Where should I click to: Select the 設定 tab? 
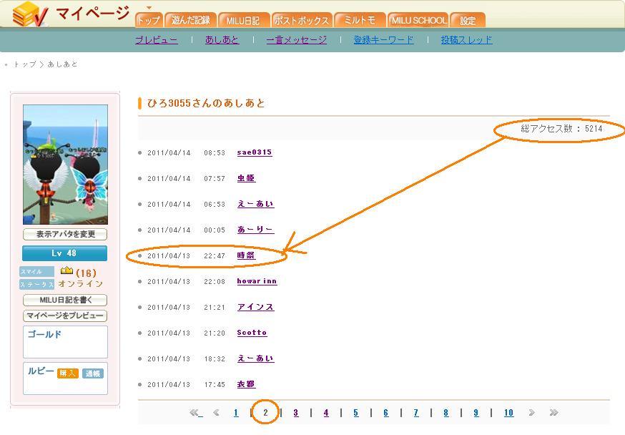[468, 20]
